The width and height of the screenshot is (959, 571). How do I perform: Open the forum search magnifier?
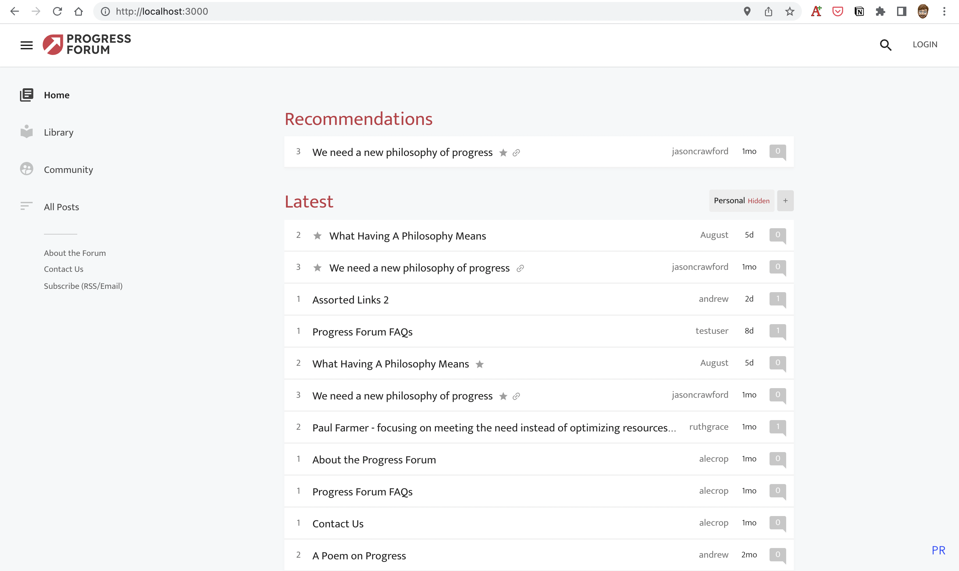pyautogui.click(x=885, y=45)
